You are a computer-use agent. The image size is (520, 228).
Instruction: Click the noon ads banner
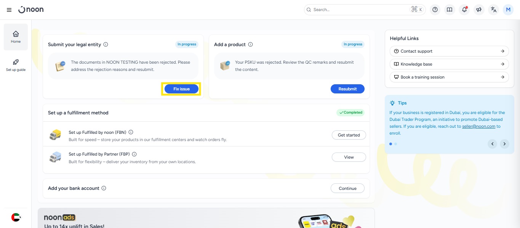[x=206, y=218]
